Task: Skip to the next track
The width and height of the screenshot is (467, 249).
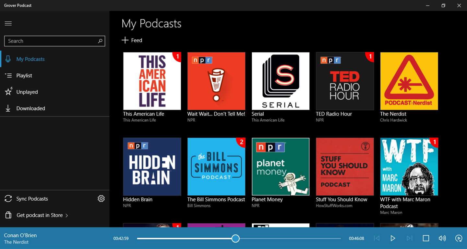Action: 409,238
